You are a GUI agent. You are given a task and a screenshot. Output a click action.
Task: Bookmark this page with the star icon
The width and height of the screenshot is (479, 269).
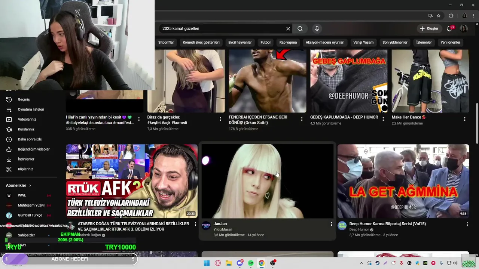pos(439,16)
